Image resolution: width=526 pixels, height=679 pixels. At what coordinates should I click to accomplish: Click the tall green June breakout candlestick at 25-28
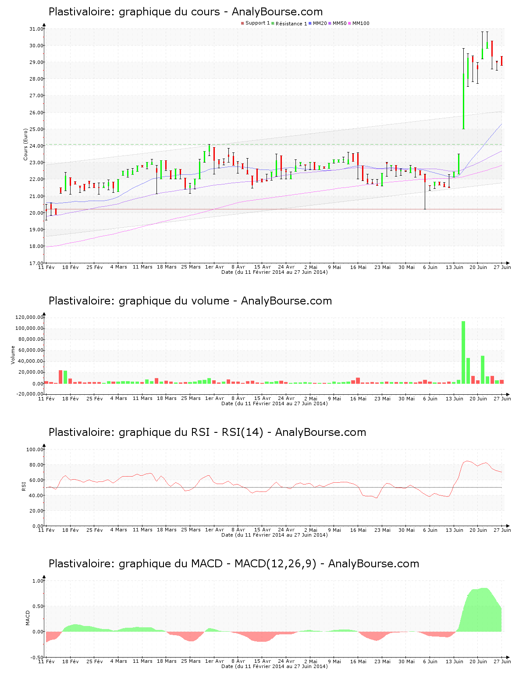pos(463,101)
